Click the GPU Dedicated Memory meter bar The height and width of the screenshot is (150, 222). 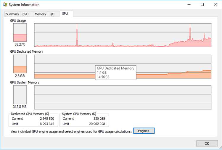[20, 64]
